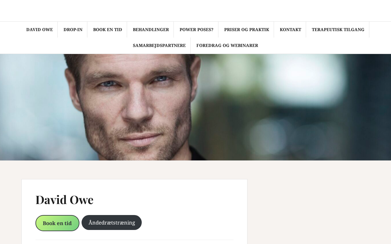
Task: Open PRISER OG PRAKTIK from the menu
Action: pos(247,30)
